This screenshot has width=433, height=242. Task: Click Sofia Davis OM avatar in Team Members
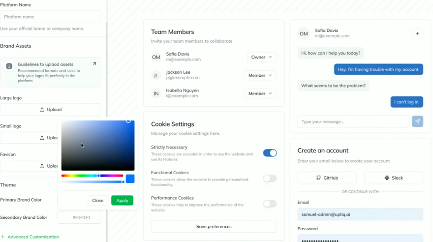pos(156,57)
